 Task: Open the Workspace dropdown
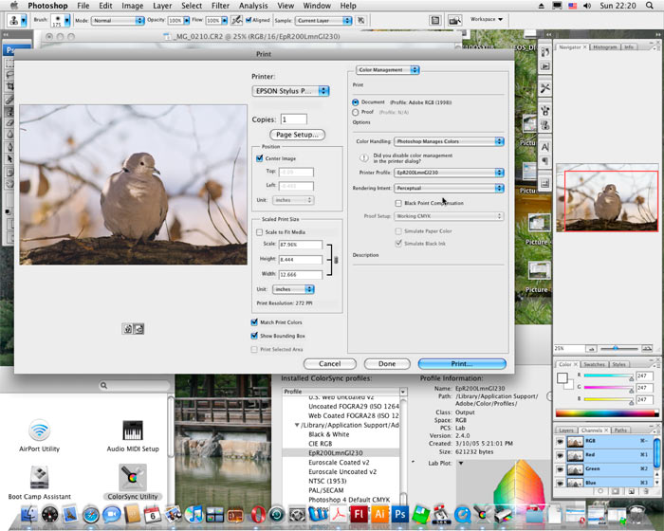tap(486, 20)
